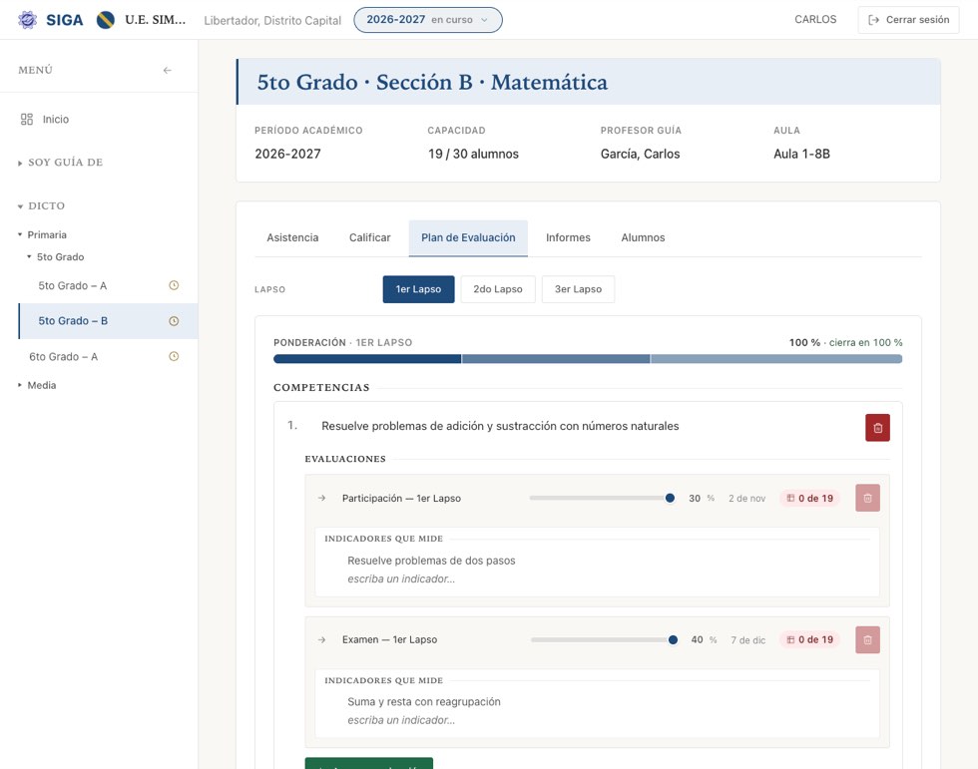Image resolution: width=978 pixels, height=769 pixels.
Task: Click the Inicio grid icon
Action: 27,119
